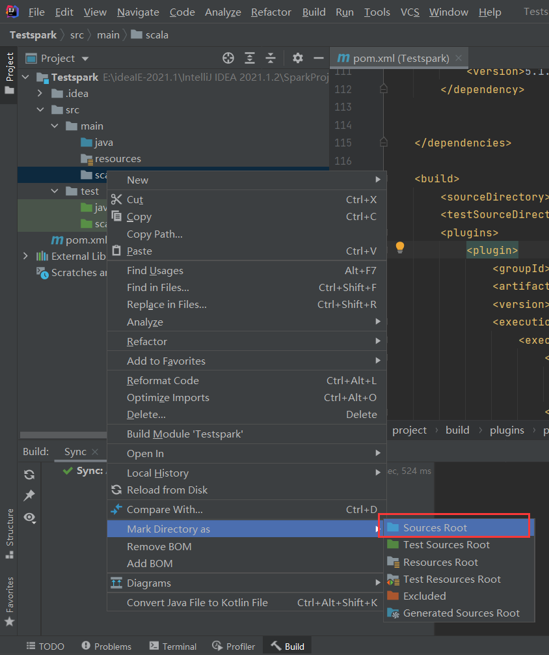Click the Project panel horizontal scrollbar
Image resolution: width=549 pixels, height=655 pixels.
63,435
